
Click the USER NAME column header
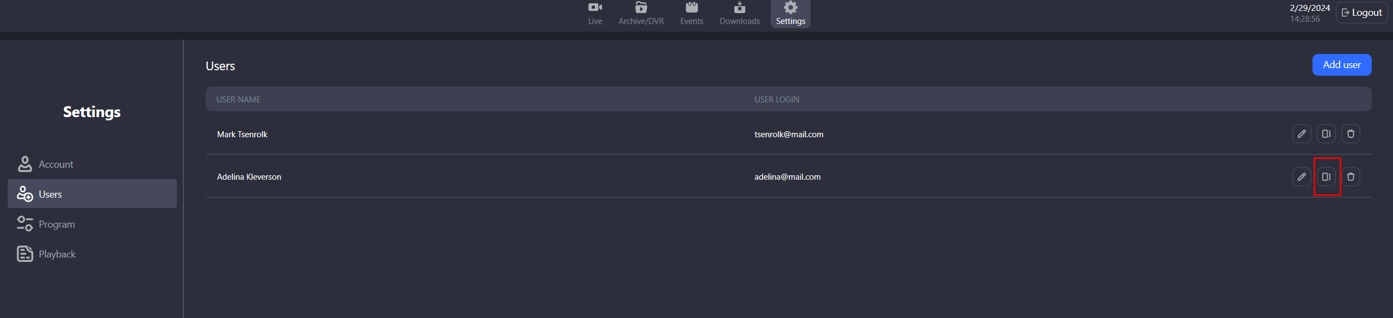pyautogui.click(x=238, y=100)
